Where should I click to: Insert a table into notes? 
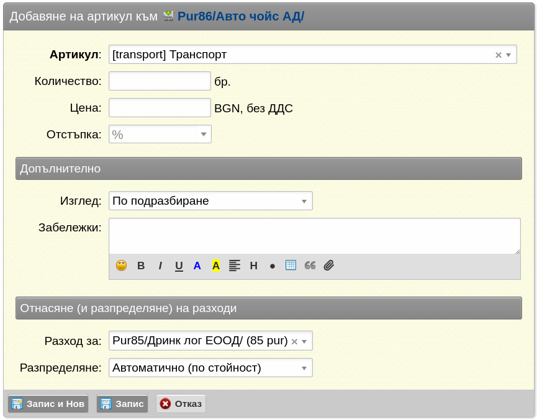pos(291,266)
